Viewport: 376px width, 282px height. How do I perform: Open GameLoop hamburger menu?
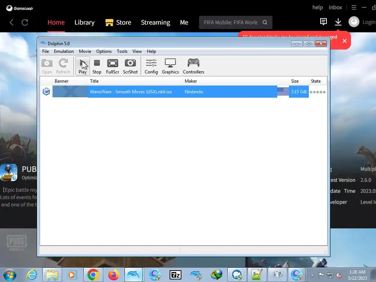[x=354, y=7]
